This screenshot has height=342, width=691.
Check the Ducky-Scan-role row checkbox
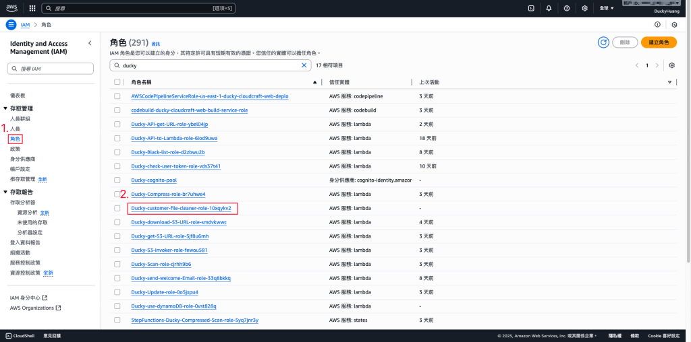(x=117, y=264)
